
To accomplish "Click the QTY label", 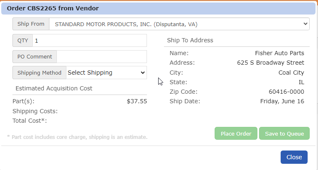I will pos(22,41).
